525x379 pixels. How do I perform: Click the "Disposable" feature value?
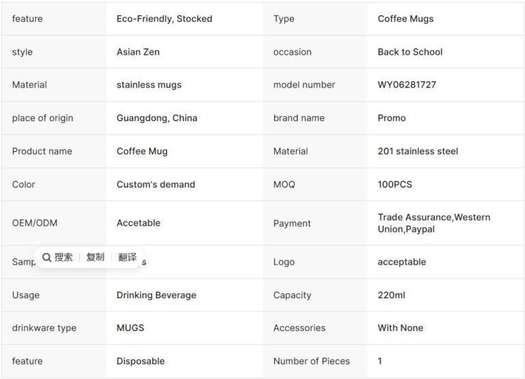(140, 361)
